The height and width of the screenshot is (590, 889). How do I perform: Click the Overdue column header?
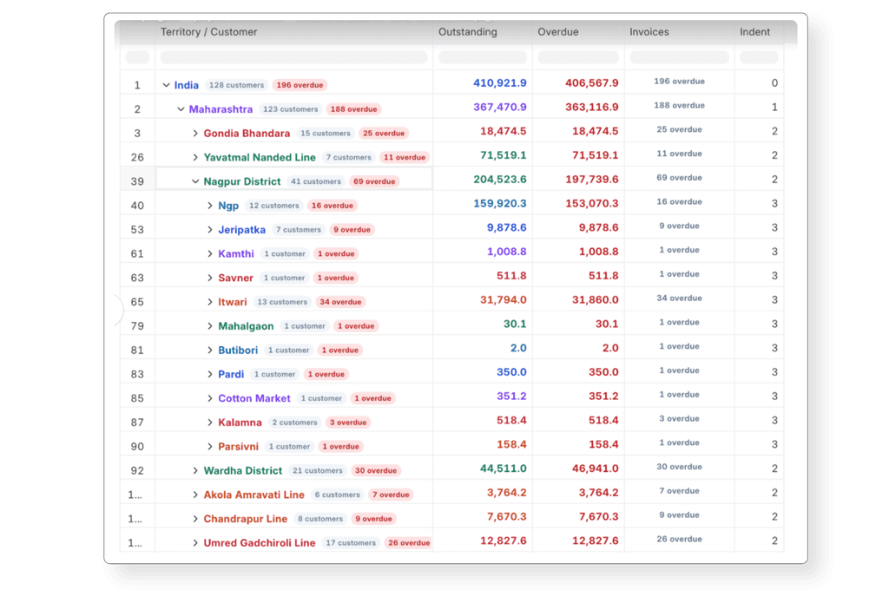click(558, 32)
